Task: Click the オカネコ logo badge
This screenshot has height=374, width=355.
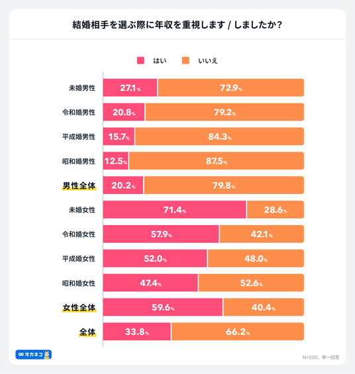Action: pyautogui.click(x=33, y=354)
